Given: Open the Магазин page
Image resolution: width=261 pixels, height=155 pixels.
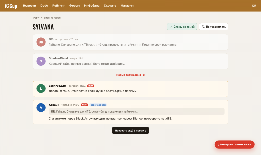Looking at the screenshot, I should click(x=127, y=6).
